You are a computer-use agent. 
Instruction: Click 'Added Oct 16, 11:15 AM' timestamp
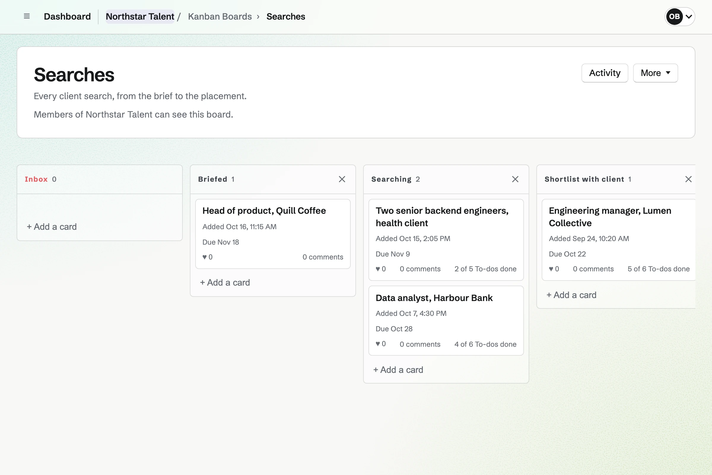pyautogui.click(x=239, y=227)
